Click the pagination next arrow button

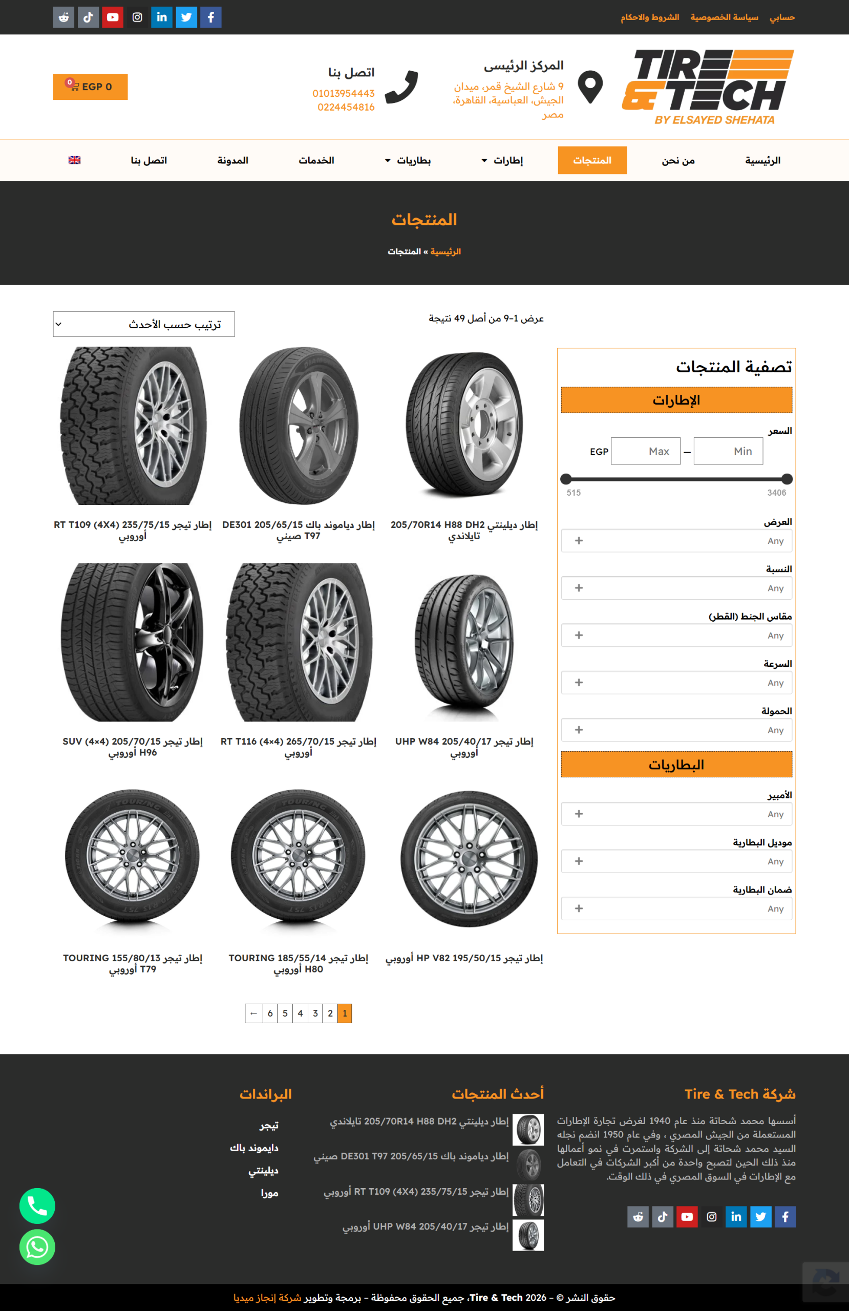pos(253,1013)
